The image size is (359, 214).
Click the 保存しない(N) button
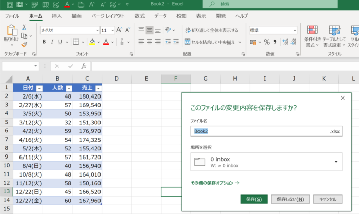290,199
